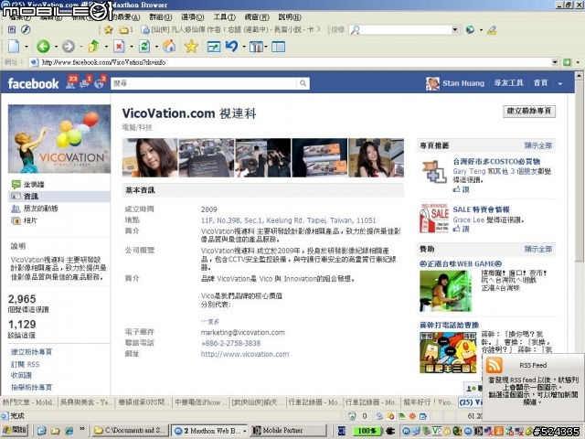Click 正港台味WEB GAME ad image
Screen dimensions: 585x439
pyautogui.click(x=445, y=291)
